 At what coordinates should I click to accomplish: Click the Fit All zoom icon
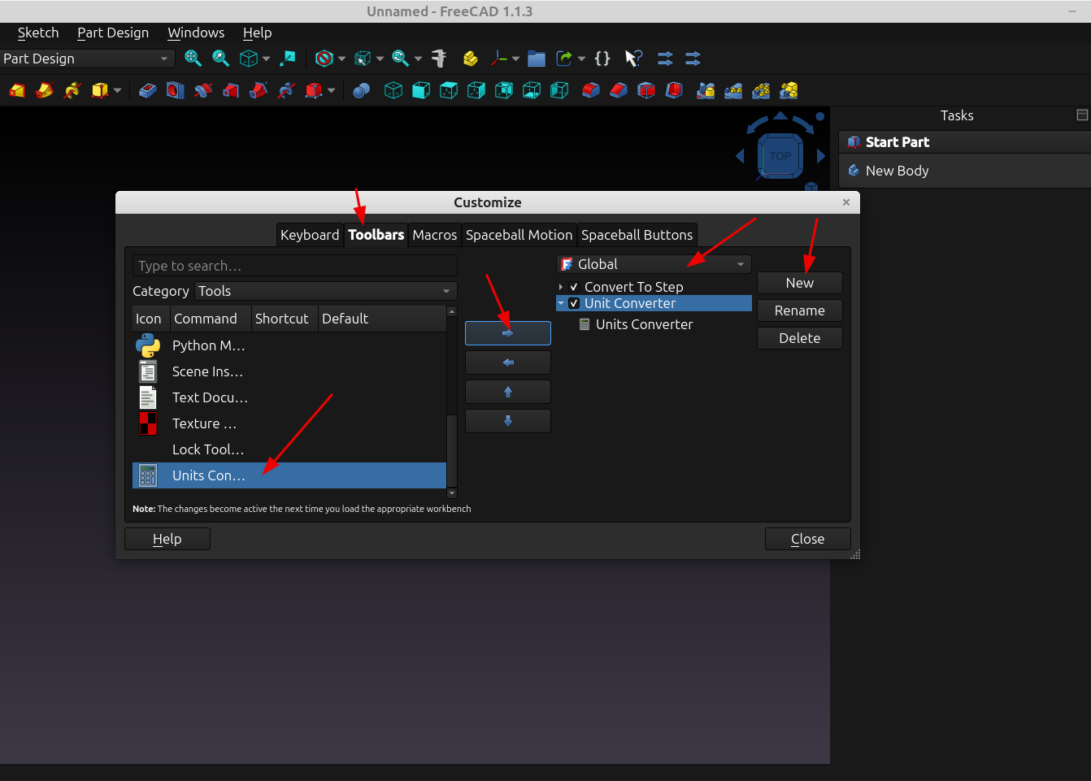[193, 58]
